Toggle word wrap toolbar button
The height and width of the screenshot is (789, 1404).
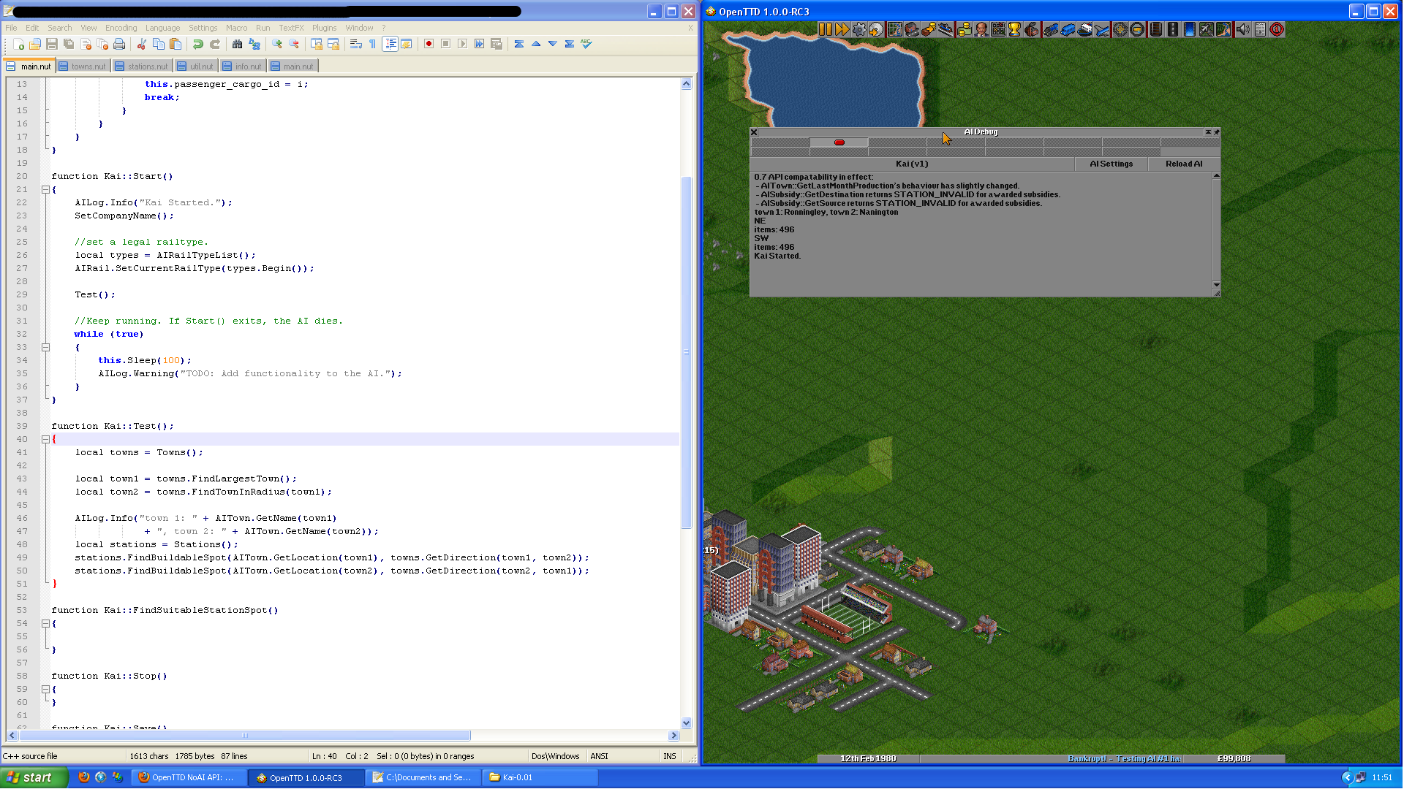[x=355, y=44]
